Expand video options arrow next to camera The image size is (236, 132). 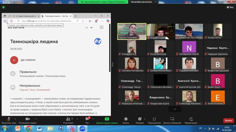36,119
